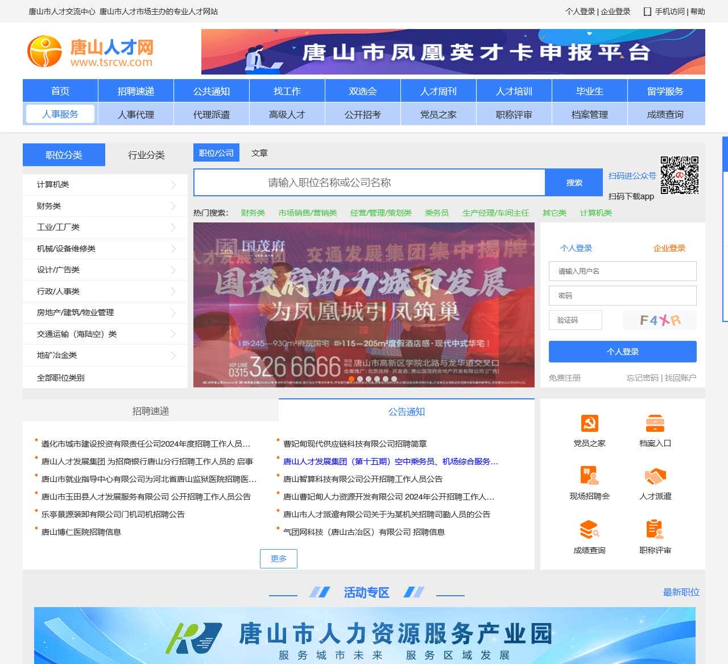Select the 职位/公司 search tab

pos(216,153)
